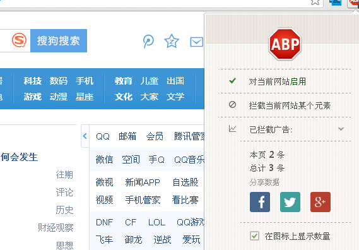This screenshot has width=359, height=250.
Task: Click the 微信 link
Action: point(104,160)
